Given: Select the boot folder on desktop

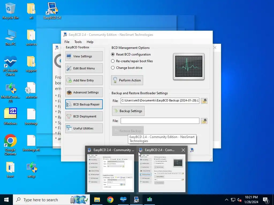Looking at the screenshot, I should click(x=10, y=170).
